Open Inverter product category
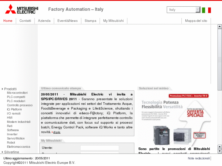The width and height of the screenshot is (222, 166). tap(12, 134)
